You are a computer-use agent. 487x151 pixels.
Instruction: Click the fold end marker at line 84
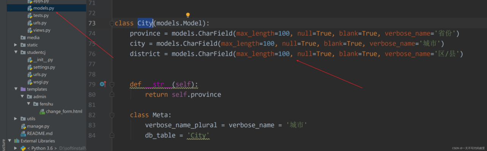click(112, 135)
